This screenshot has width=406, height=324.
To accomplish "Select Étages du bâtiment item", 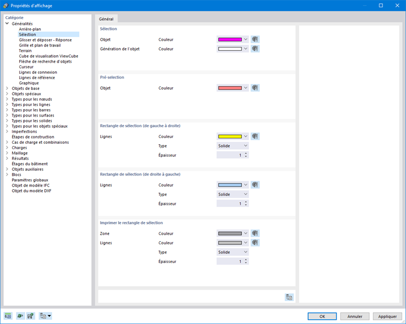I will click(30, 164).
